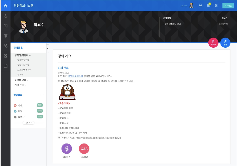Click the blue 강의 개요 subheading

tap(63, 67)
